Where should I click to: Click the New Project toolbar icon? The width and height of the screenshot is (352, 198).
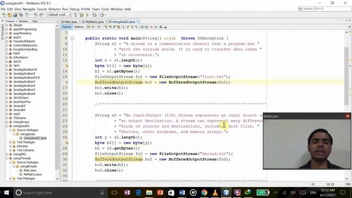pyautogui.click(x=9, y=15)
